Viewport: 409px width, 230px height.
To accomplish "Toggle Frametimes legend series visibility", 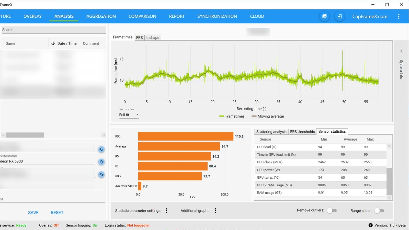I will (x=232, y=116).
